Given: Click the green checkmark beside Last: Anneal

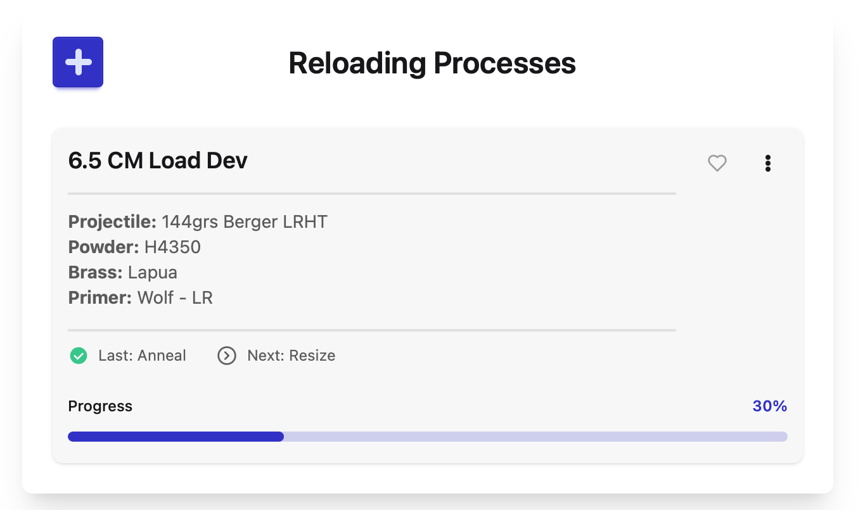Looking at the screenshot, I should 78,356.
